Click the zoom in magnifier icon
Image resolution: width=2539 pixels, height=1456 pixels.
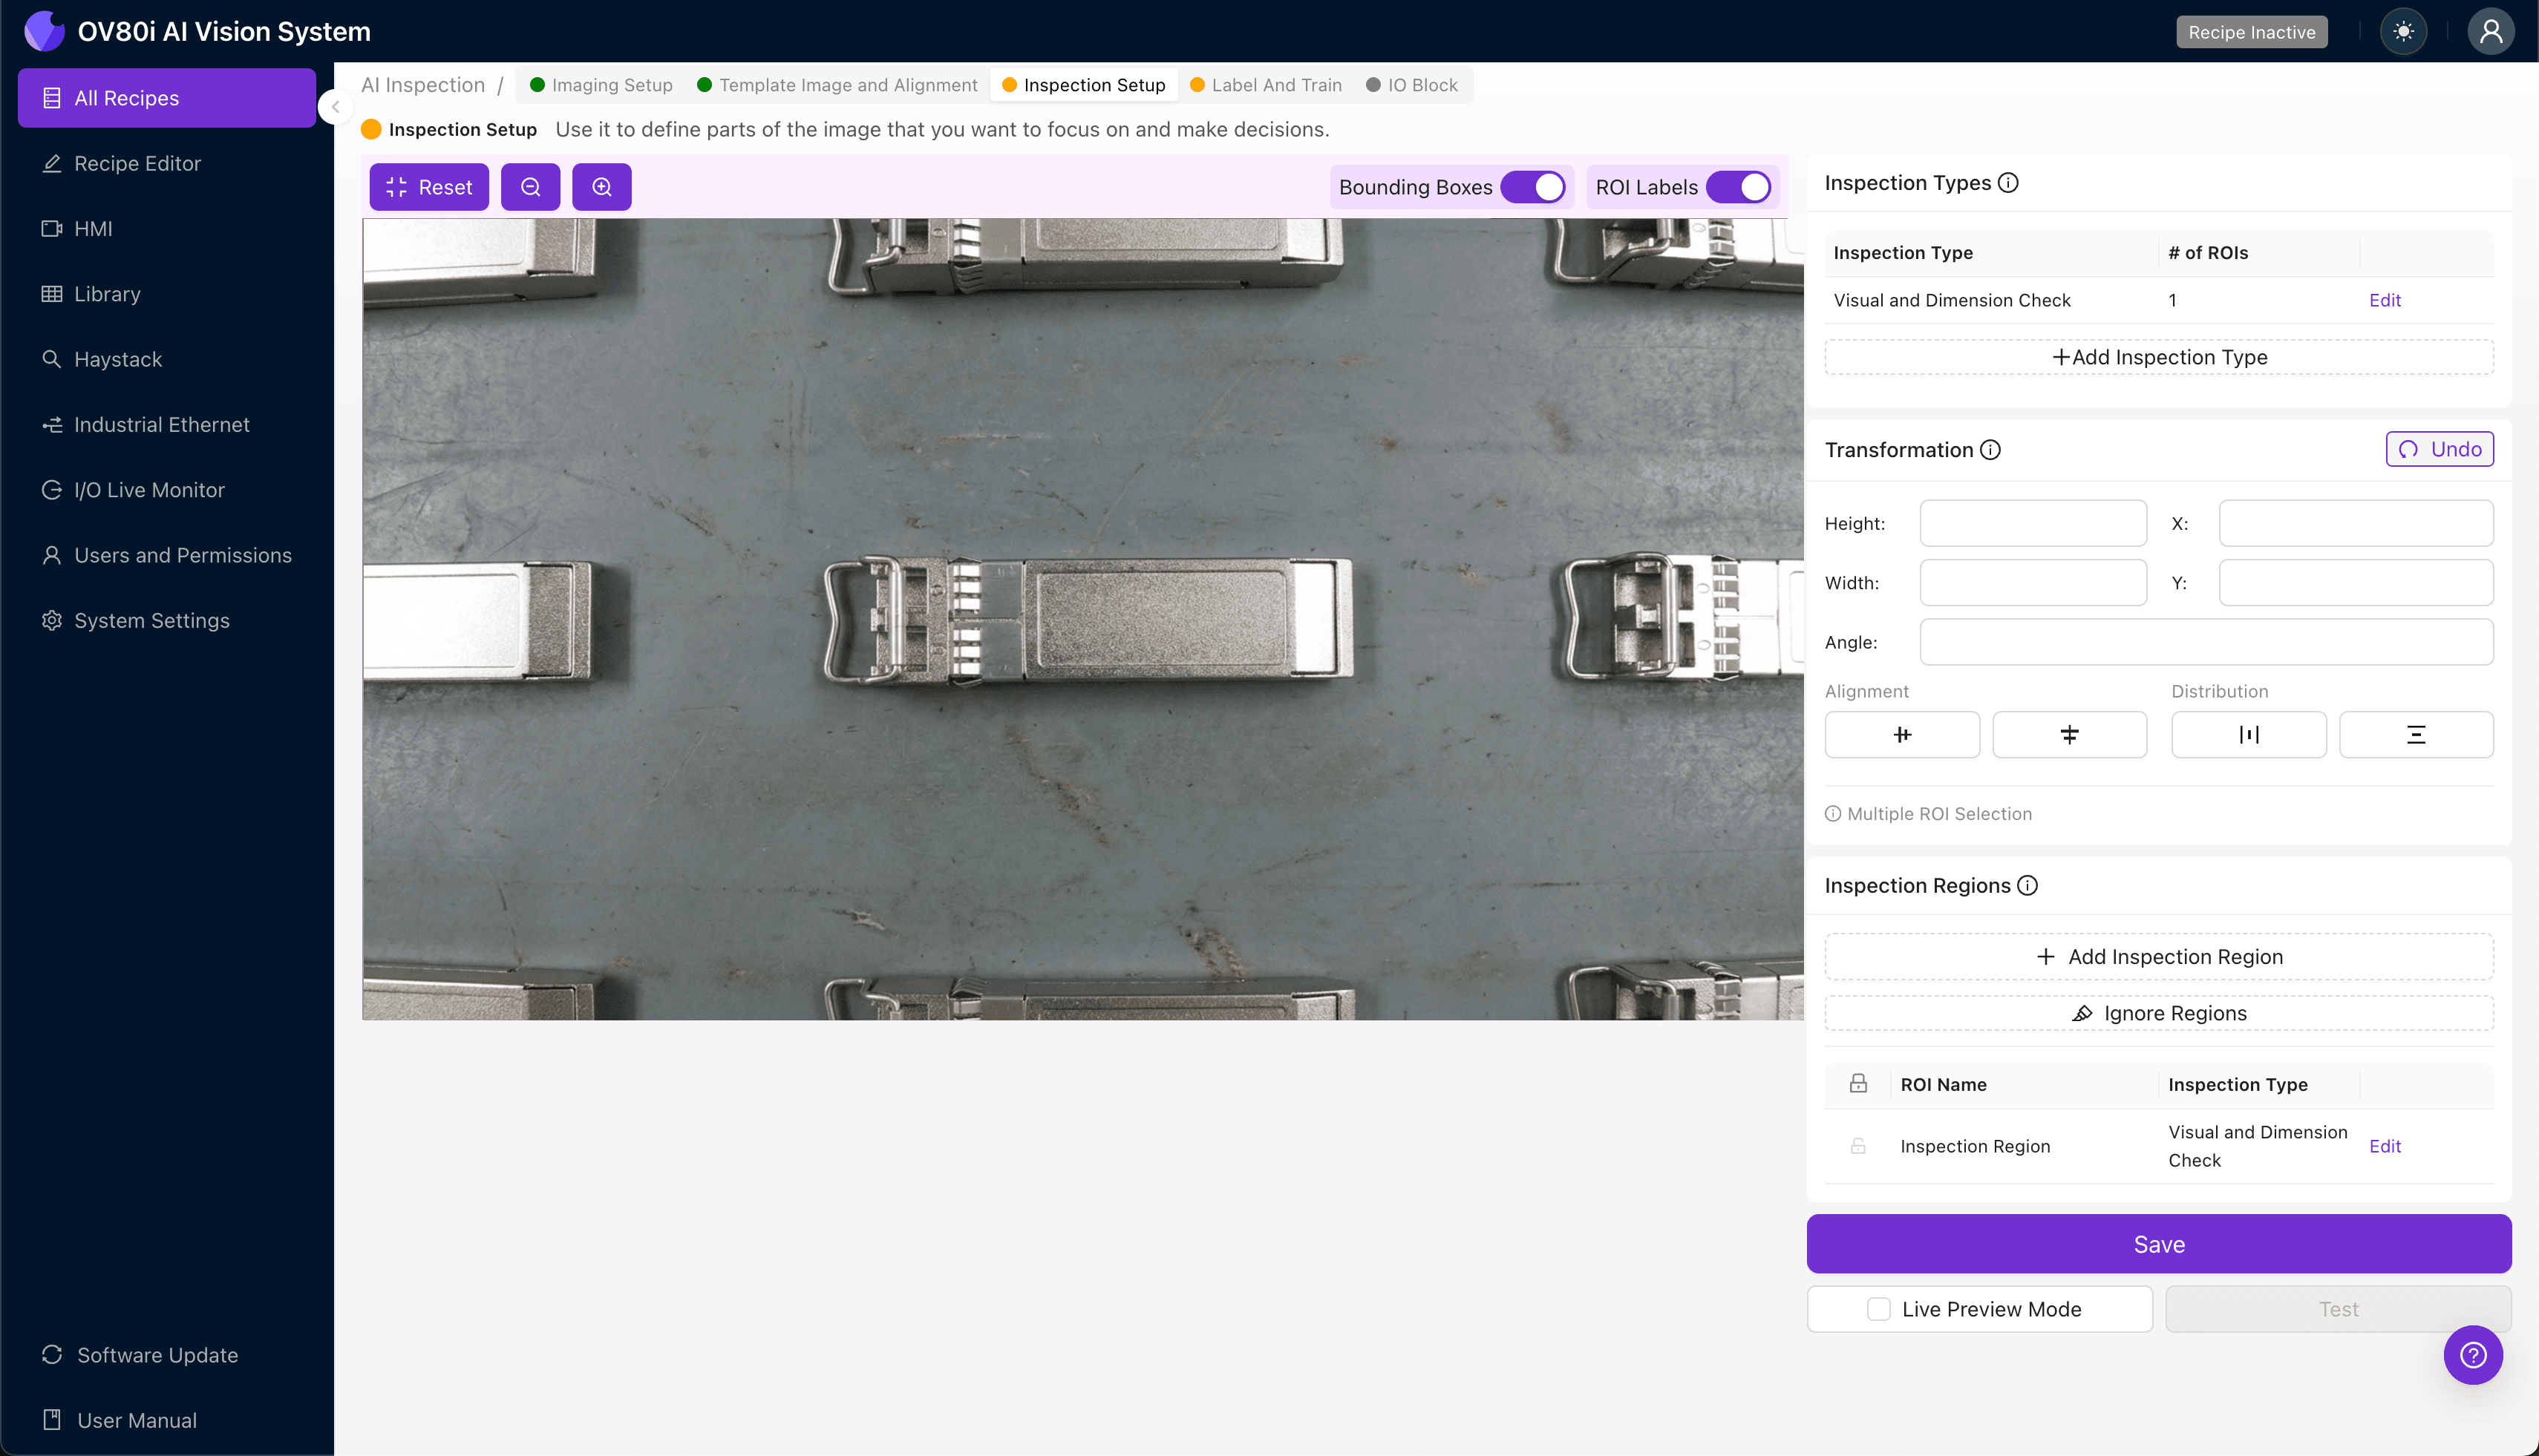pos(601,187)
